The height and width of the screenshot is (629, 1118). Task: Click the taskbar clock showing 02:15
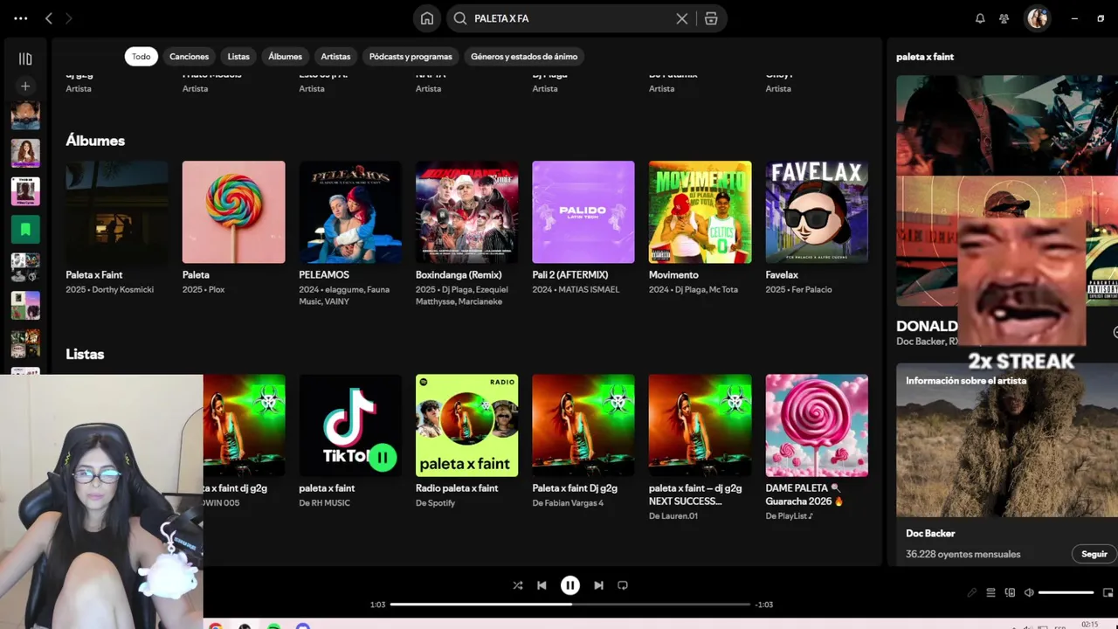coord(1090,625)
